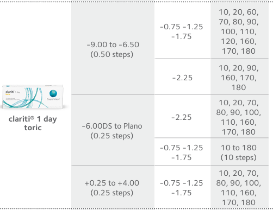
Task: Click the CooperVision logo on the box
Action: pos(53,96)
